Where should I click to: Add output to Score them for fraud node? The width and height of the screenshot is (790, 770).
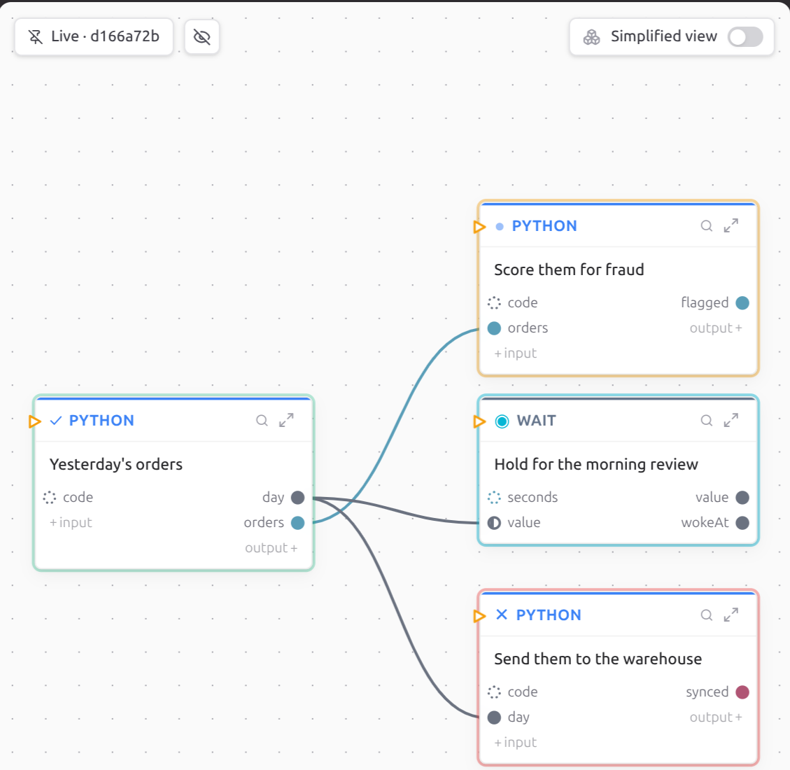click(716, 328)
